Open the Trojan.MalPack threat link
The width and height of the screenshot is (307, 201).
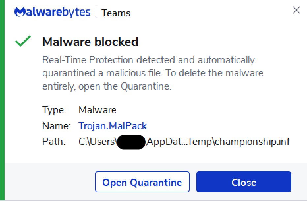pyautogui.click(x=113, y=126)
